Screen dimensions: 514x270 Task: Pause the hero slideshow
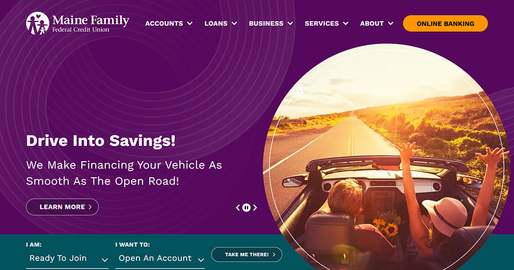pos(246,207)
